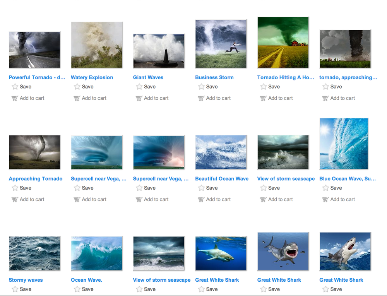The height and width of the screenshot is (296, 387).
Task: Open the running businessman storm thumbnail
Action: coord(221,44)
